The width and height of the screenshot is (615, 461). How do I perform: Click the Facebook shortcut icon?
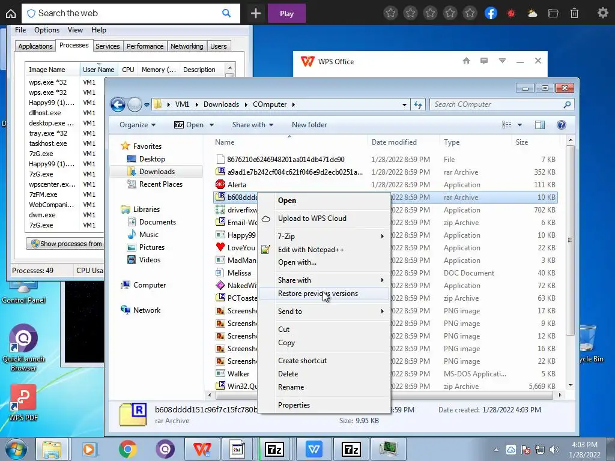491,13
